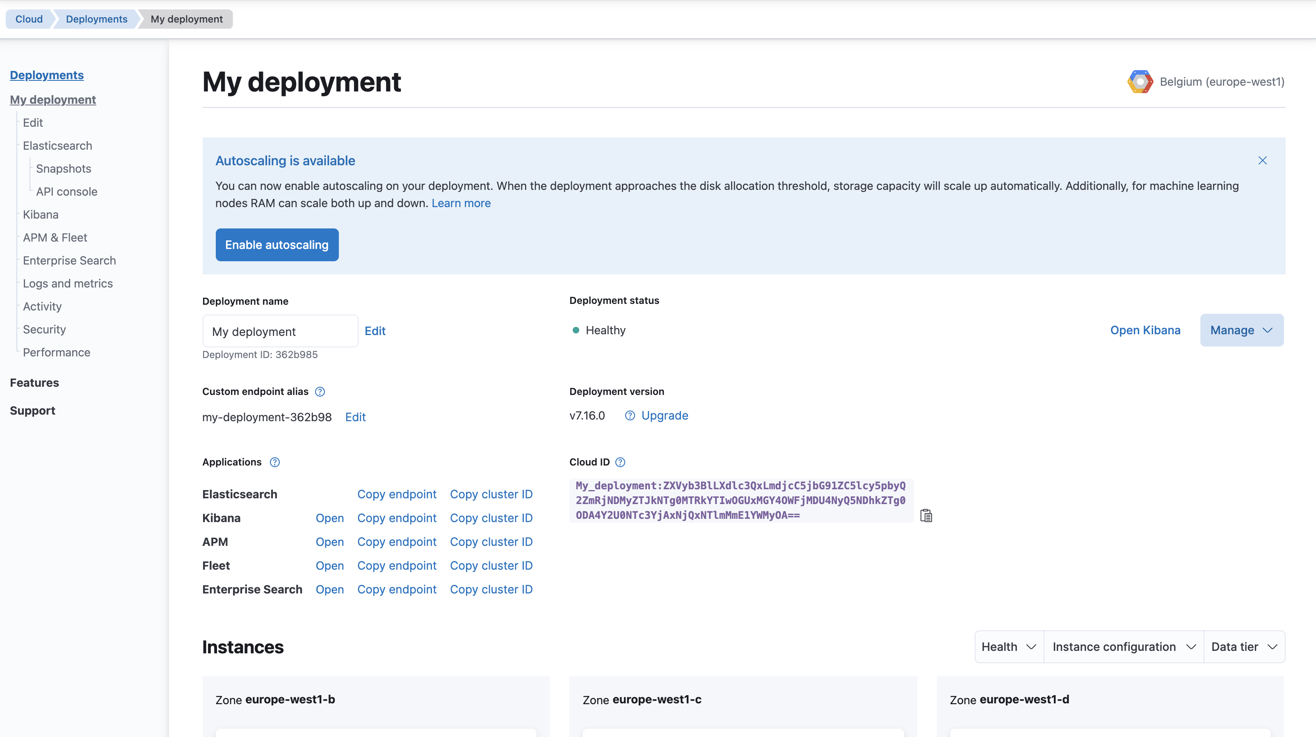Open Enterprise Search in sidebar
Image resolution: width=1316 pixels, height=737 pixels.
coord(69,260)
